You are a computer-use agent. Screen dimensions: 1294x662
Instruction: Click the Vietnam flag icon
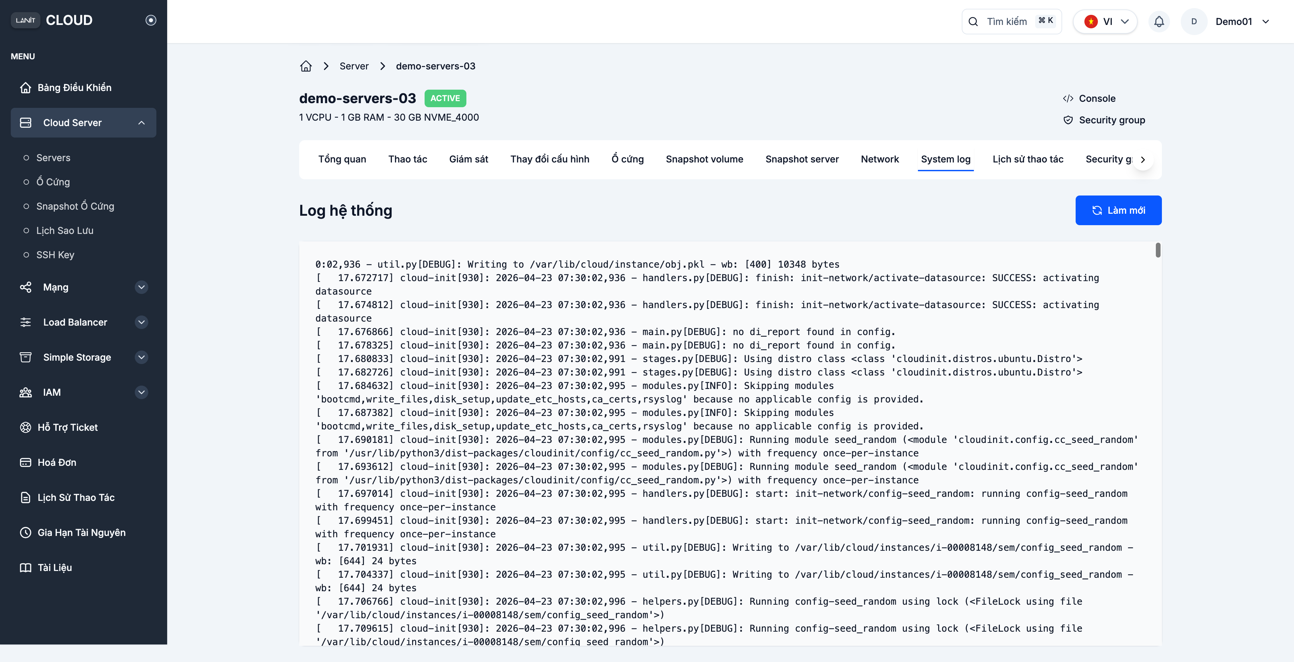1091,22
